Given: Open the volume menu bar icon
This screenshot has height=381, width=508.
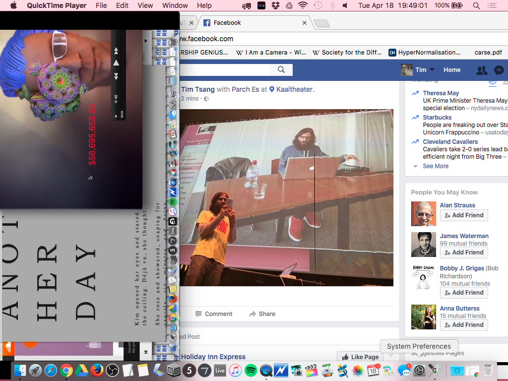Looking at the screenshot, I should coord(345,5).
